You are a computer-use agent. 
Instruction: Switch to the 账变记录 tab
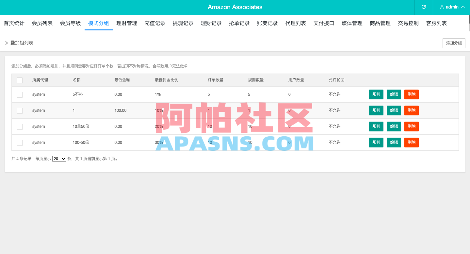[x=267, y=23]
